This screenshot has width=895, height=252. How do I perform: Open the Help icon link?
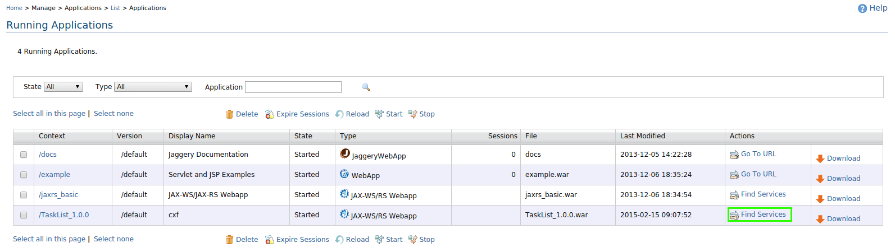pos(862,8)
